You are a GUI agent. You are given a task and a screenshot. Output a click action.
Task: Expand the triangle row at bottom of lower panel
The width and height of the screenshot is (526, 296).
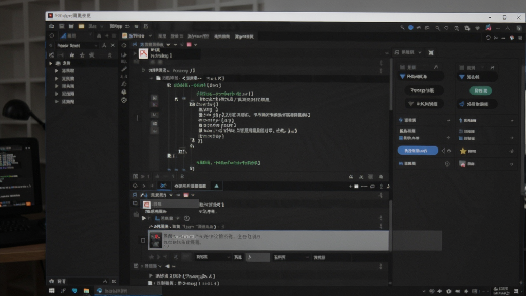tap(151, 276)
